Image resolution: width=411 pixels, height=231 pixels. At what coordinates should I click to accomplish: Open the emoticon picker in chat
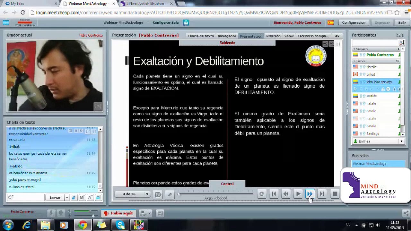(x=10, y=197)
